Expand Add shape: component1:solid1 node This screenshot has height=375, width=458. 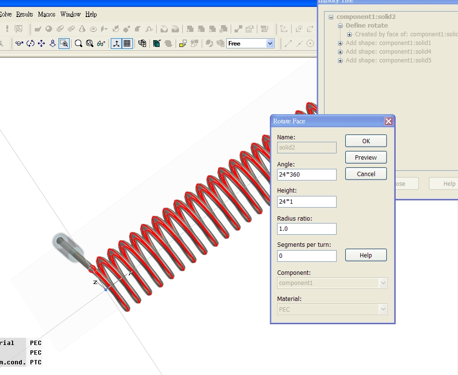[340, 43]
